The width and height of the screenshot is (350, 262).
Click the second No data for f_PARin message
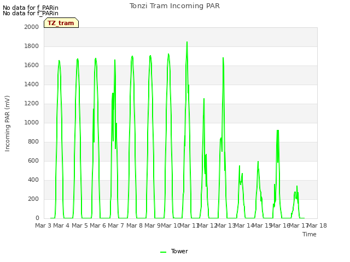point(31,13)
